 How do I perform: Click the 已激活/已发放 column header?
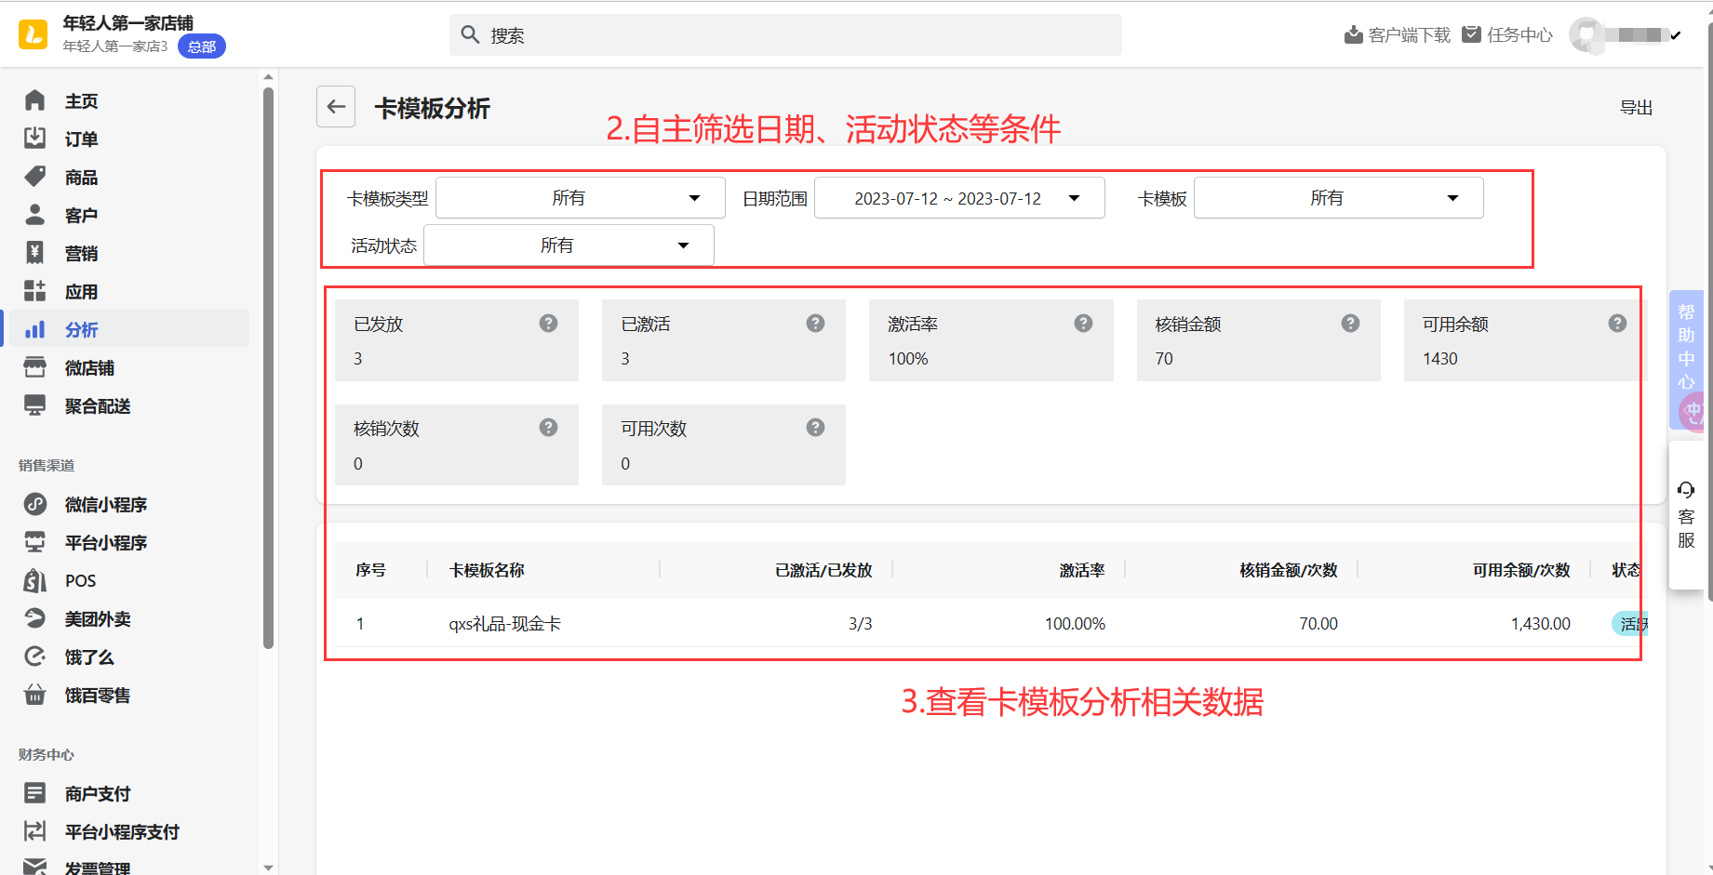click(x=823, y=570)
